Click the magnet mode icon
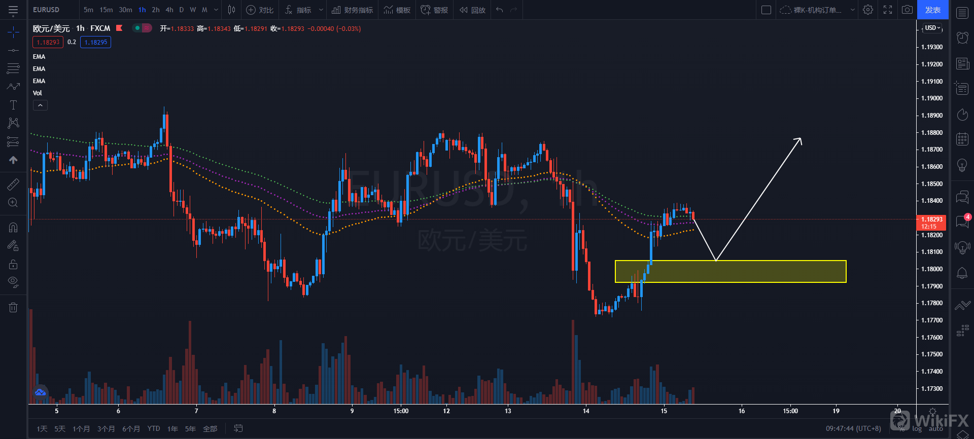Viewport: 974px width, 439px height. click(x=13, y=227)
